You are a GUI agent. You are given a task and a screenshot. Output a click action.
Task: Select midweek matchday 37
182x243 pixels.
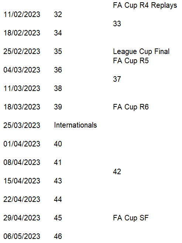117,79
